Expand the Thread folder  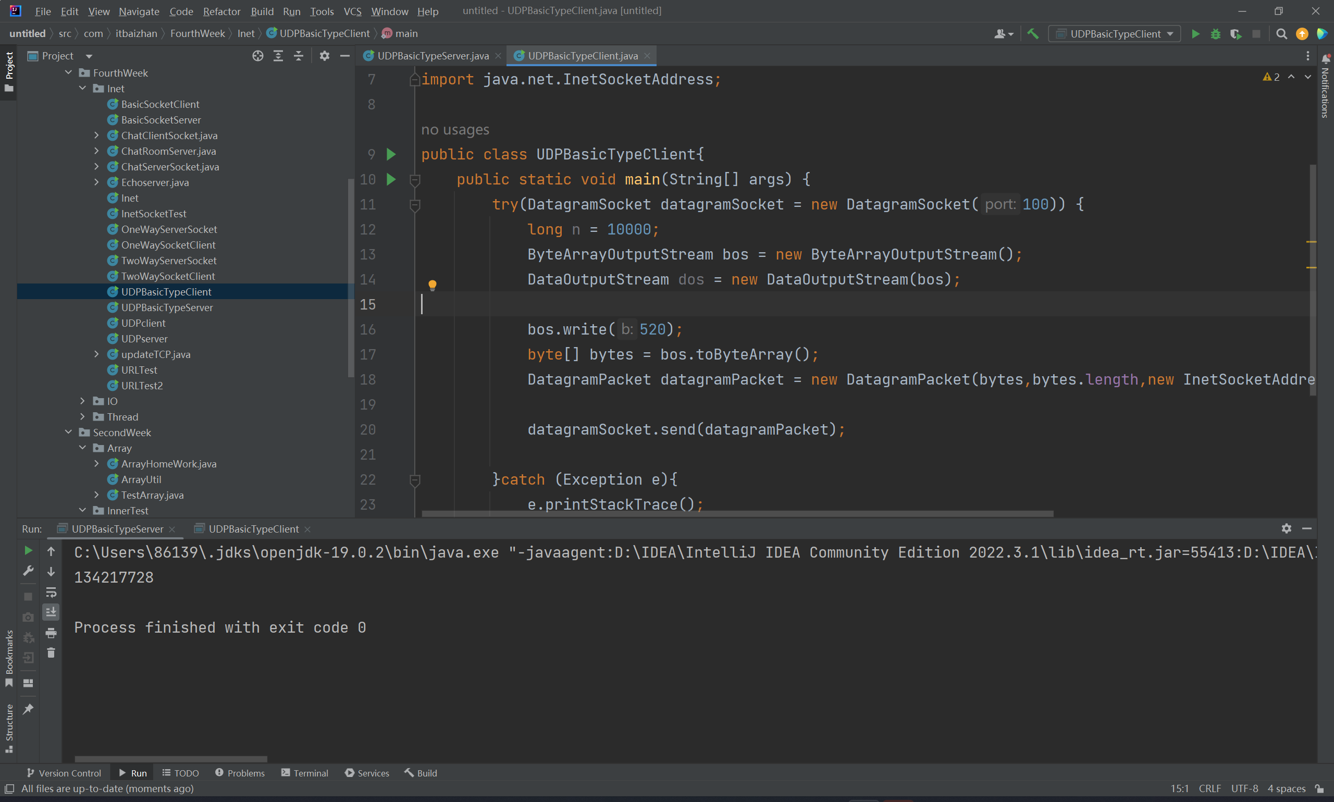pos(83,417)
